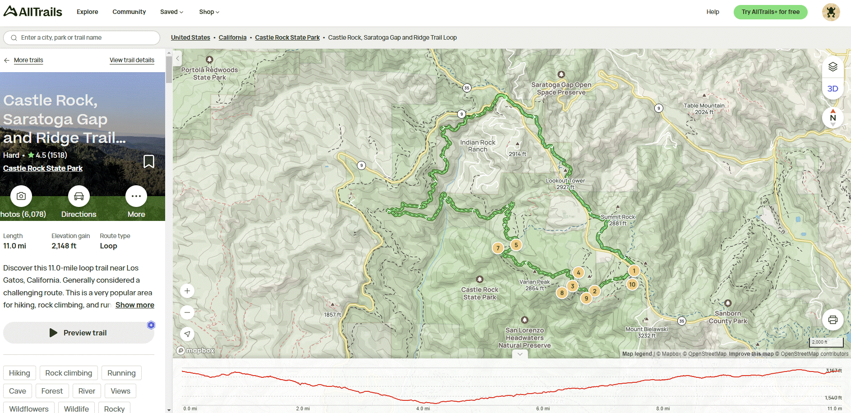Center map on my location arrow
This screenshot has height=413, width=851.
[x=187, y=334]
